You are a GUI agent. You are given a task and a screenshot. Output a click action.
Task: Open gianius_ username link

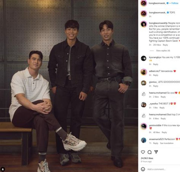click(x=153, y=82)
